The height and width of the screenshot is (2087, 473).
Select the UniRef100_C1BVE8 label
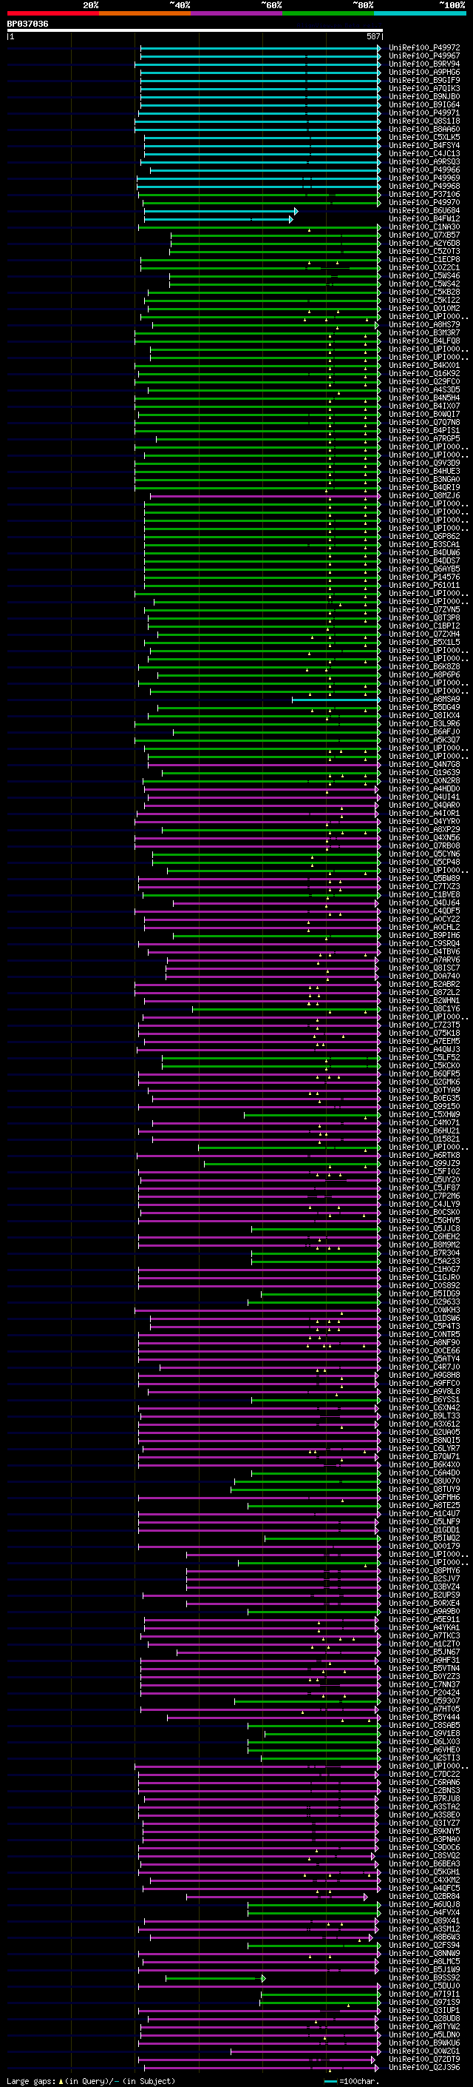(423, 894)
